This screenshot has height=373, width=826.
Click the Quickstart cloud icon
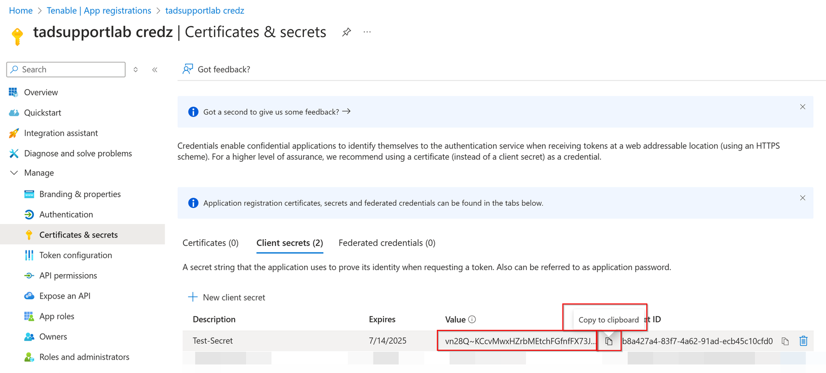[14, 113]
